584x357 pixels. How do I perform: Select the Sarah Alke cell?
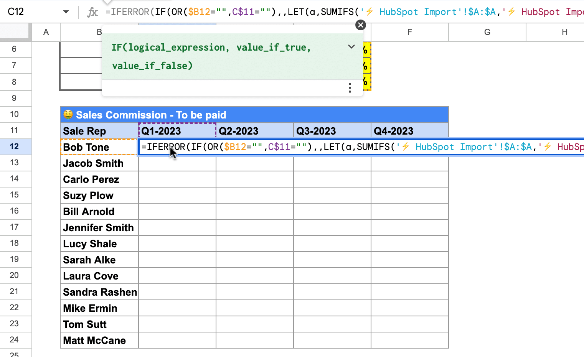[99, 260]
